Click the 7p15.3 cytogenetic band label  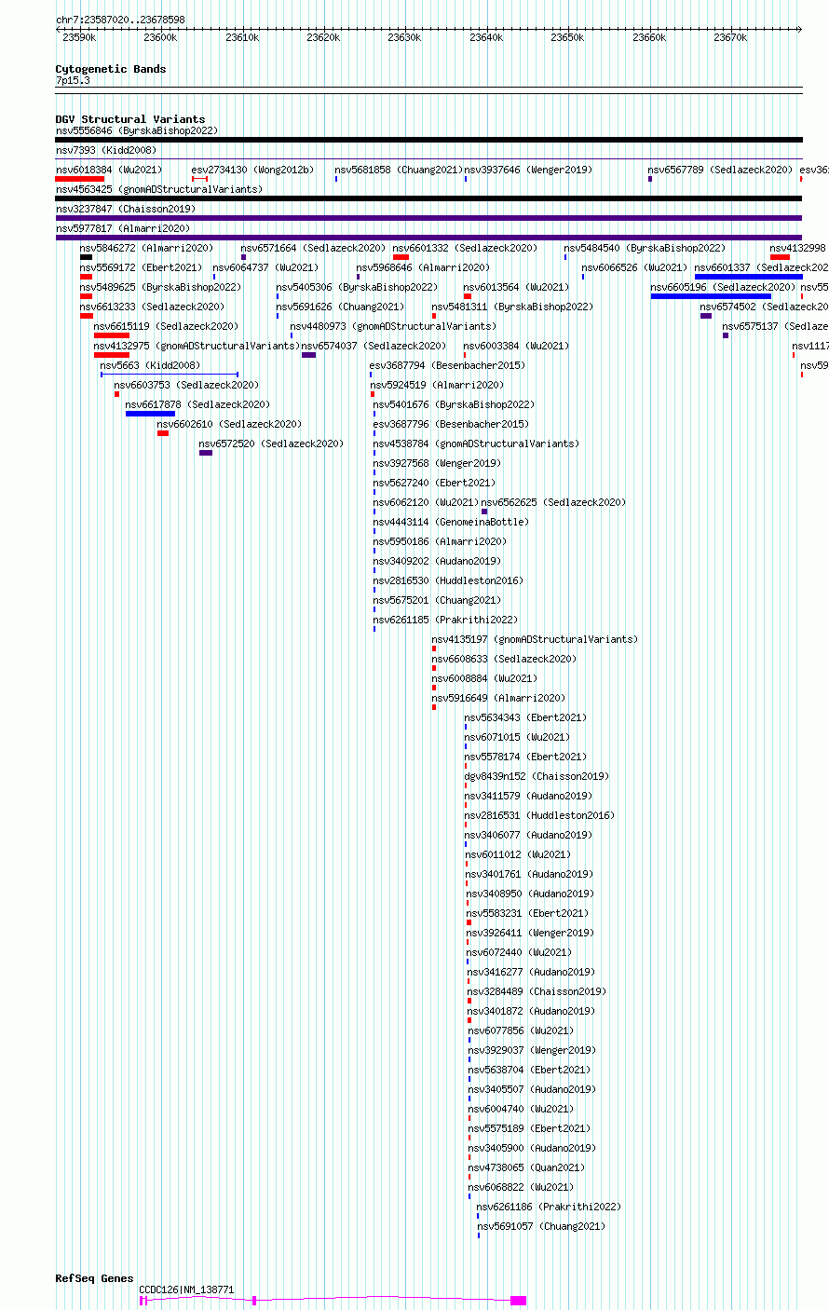pos(73,81)
